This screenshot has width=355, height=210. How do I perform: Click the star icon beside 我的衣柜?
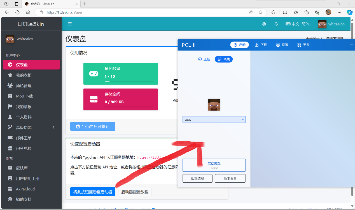[x=10, y=75]
